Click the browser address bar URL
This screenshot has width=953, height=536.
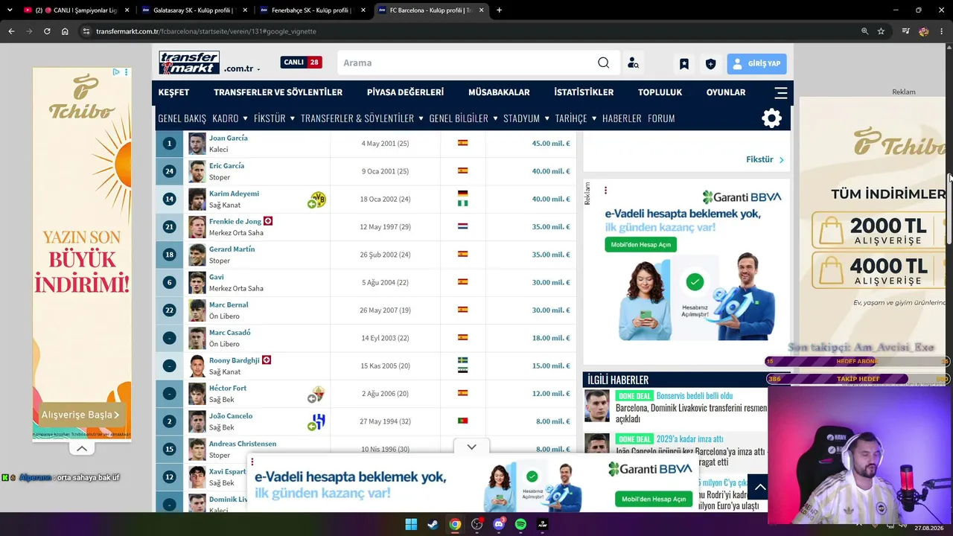tap(206, 31)
